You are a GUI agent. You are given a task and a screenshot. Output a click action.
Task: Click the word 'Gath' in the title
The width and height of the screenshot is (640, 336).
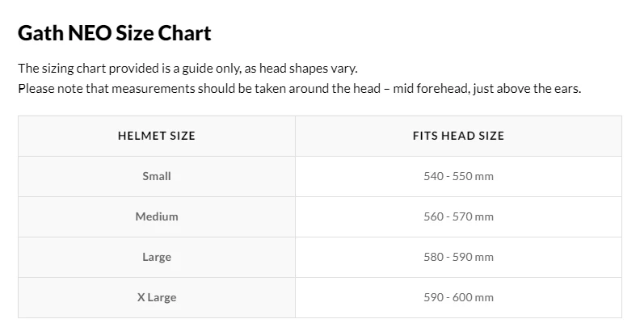coord(40,33)
